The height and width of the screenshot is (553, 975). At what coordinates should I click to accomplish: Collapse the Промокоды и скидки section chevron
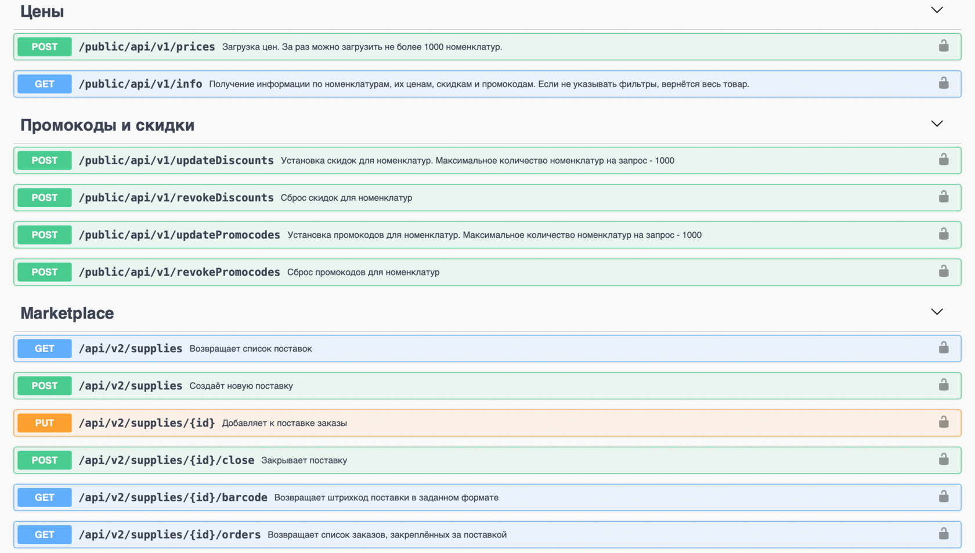[937, 124]
